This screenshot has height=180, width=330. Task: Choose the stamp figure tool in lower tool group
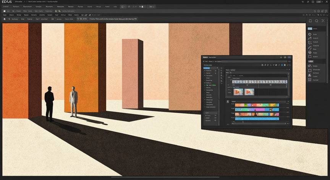[x=310, y=75]
